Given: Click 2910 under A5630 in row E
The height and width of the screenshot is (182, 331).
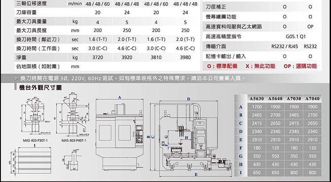Looking at the screenshot, I should coord(257,140).
